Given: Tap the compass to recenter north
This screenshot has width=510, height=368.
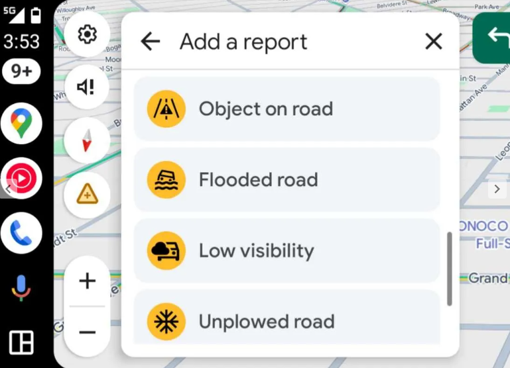Looking at the screenshot, I should 87,140.
